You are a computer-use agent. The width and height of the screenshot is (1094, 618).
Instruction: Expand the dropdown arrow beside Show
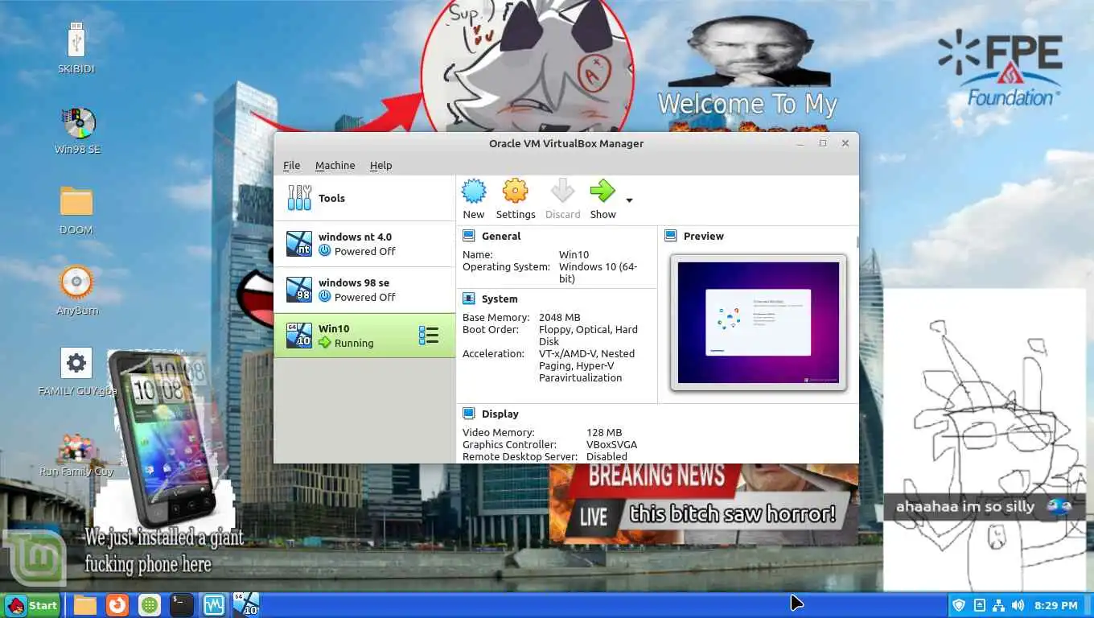click(629, 200)
